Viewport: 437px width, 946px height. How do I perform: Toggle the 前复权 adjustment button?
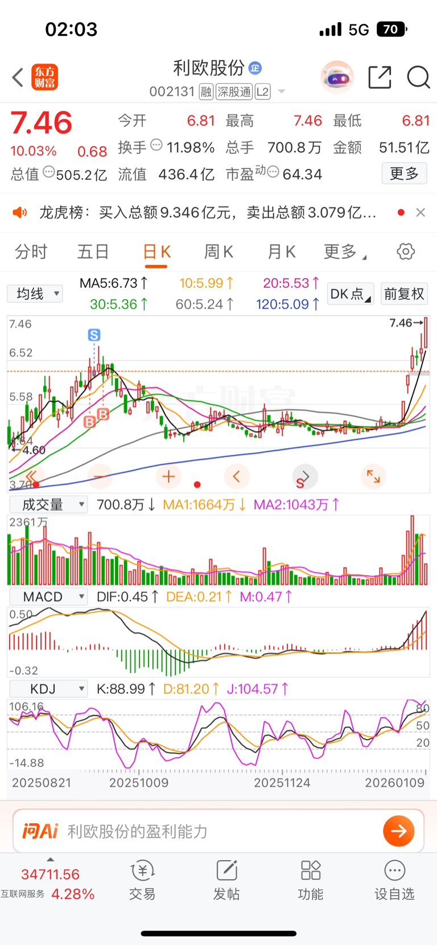point(404,294)
